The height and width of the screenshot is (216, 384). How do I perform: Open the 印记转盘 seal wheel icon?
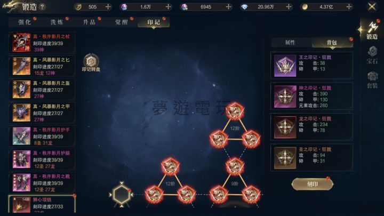coord(91,63)
